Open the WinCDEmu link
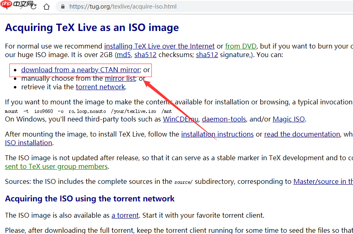 180,119
